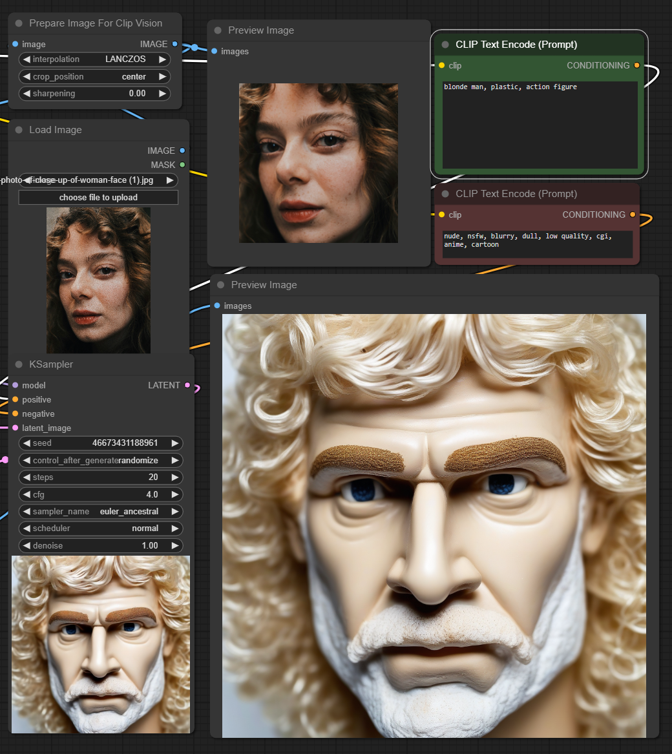This screenshot has height=754, width=672.
Task: Increase the steps value with right arrow
Action: click(x=174, y=477)
